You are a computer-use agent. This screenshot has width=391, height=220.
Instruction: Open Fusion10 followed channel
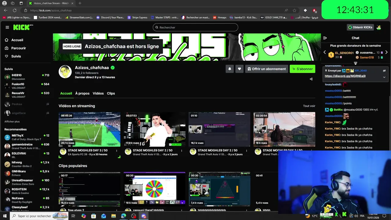coord(27,86)
